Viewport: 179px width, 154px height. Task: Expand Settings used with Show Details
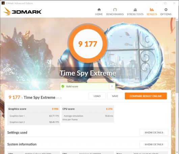[x=154, y=132]
